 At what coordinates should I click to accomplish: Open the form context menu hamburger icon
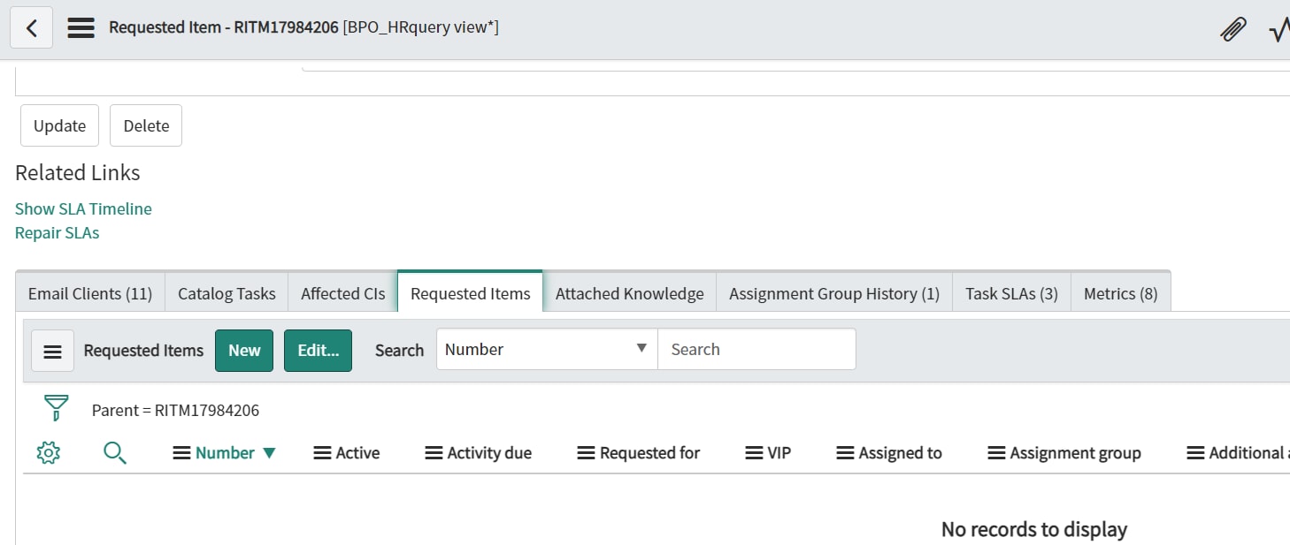[x=81, y=27]
